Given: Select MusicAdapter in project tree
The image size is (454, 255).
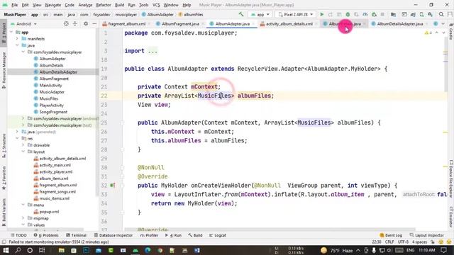Looking at the screenshot, I should 52,92.
